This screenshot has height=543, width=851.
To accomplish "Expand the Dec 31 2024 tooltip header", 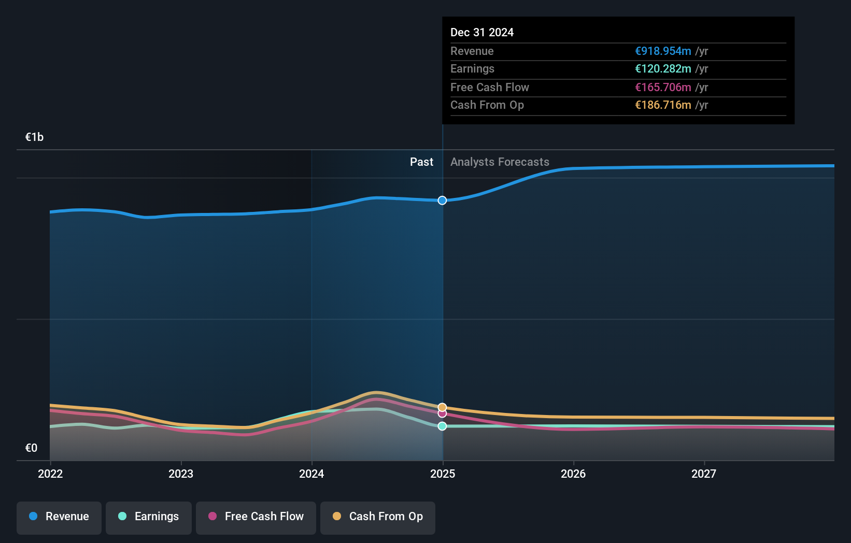I will pyautogui.click(x=482, y=32).
